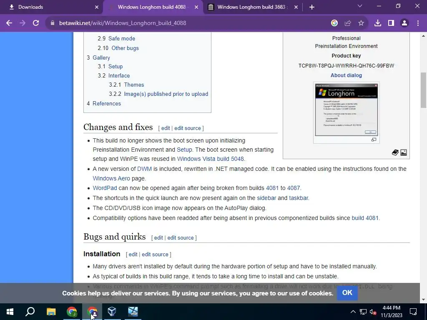
Task: Click the book icon in infobox
Action: (395, 152)
